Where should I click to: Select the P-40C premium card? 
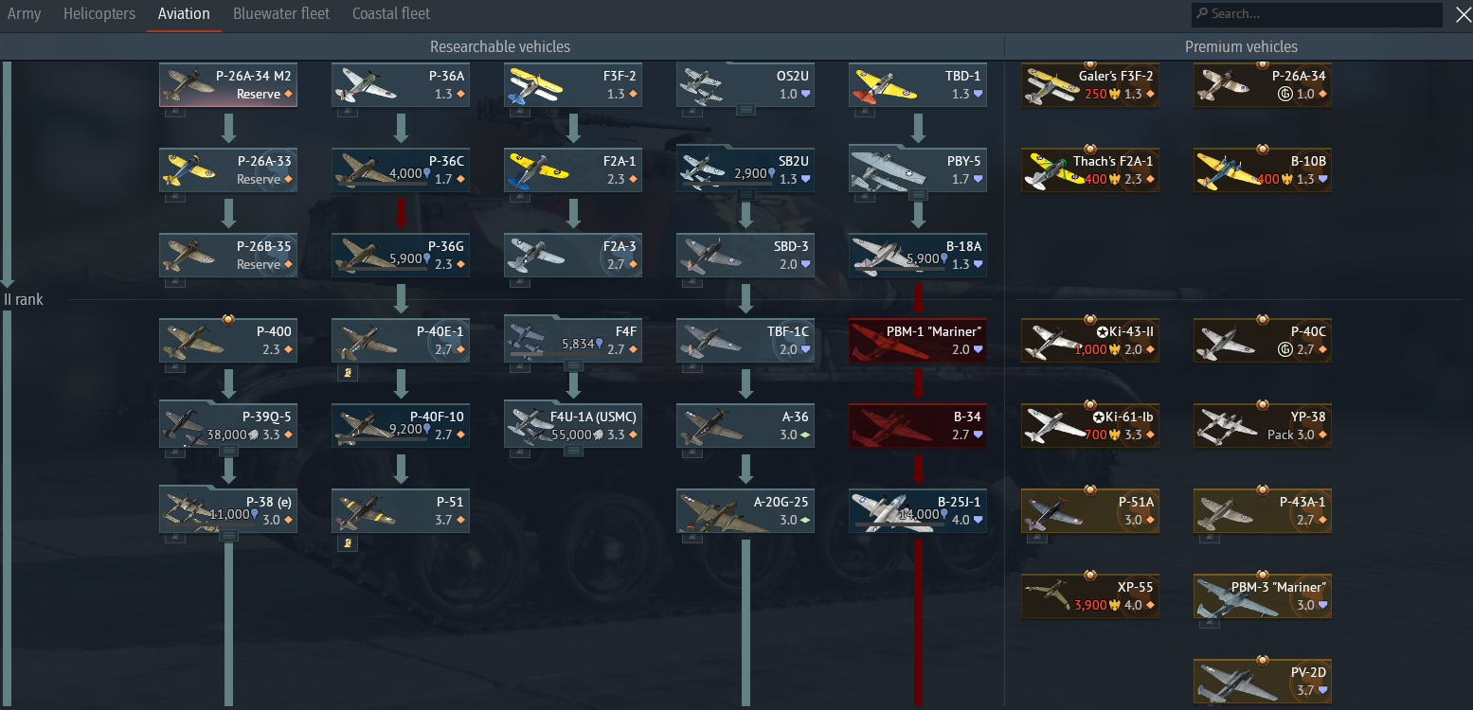click(x=1263, y=341)
